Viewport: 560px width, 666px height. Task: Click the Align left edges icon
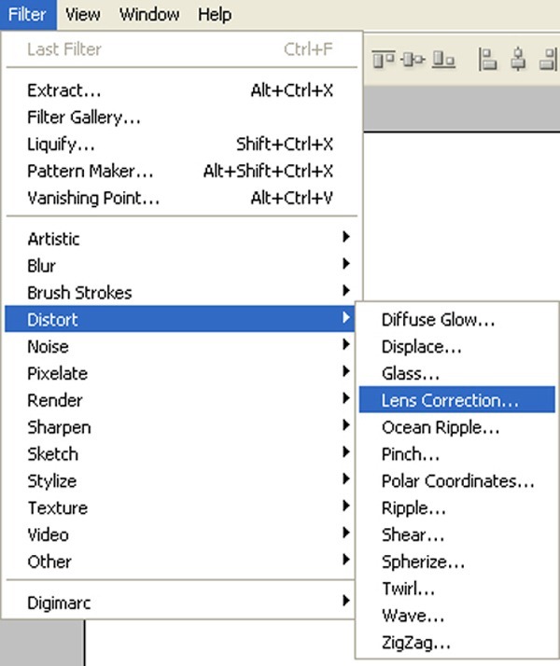487,60
